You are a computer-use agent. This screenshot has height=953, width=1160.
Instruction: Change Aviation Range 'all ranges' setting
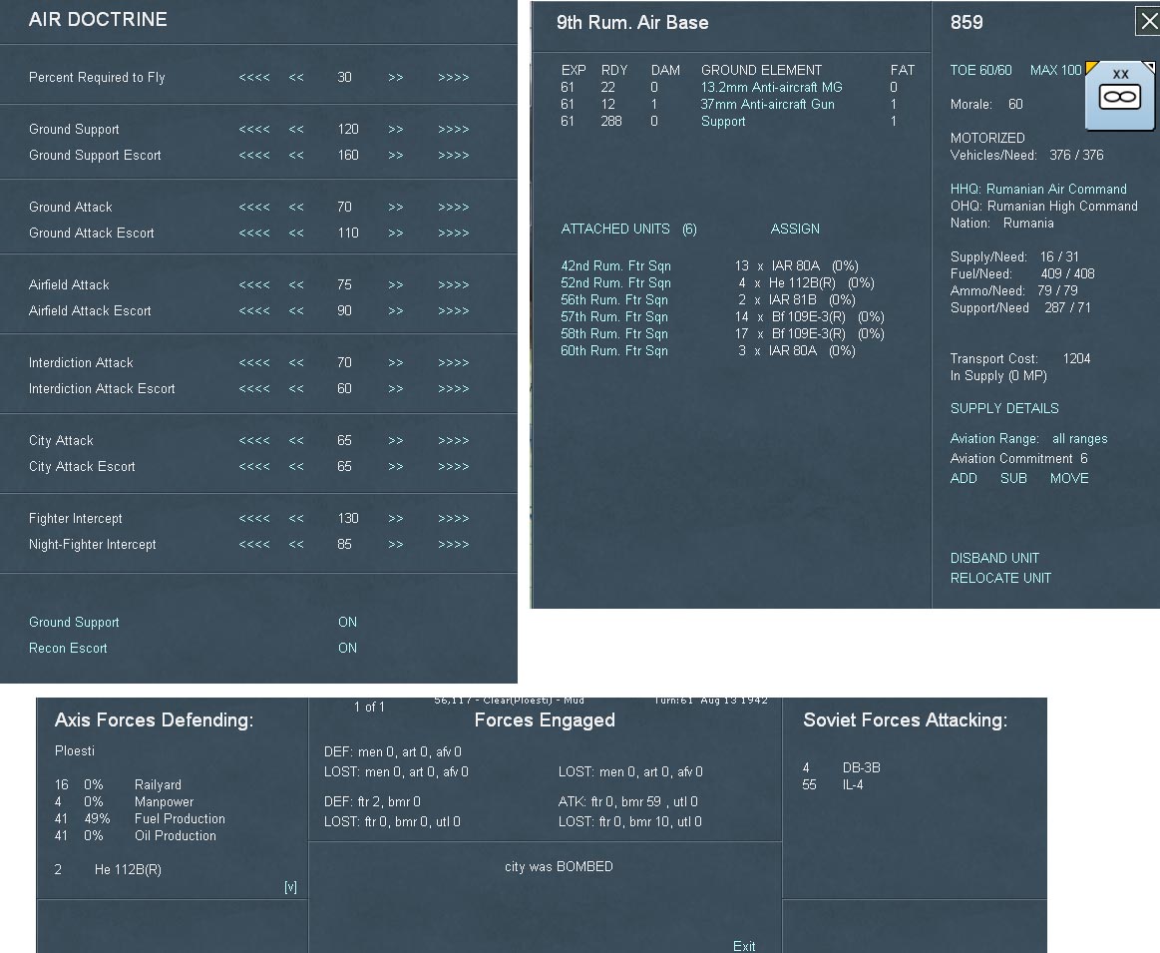1080,439
